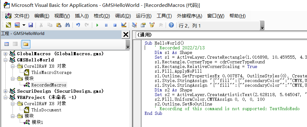Close the 工程 project explorer panel
This screenshot has width=307, height=127.
click(125, 35)
